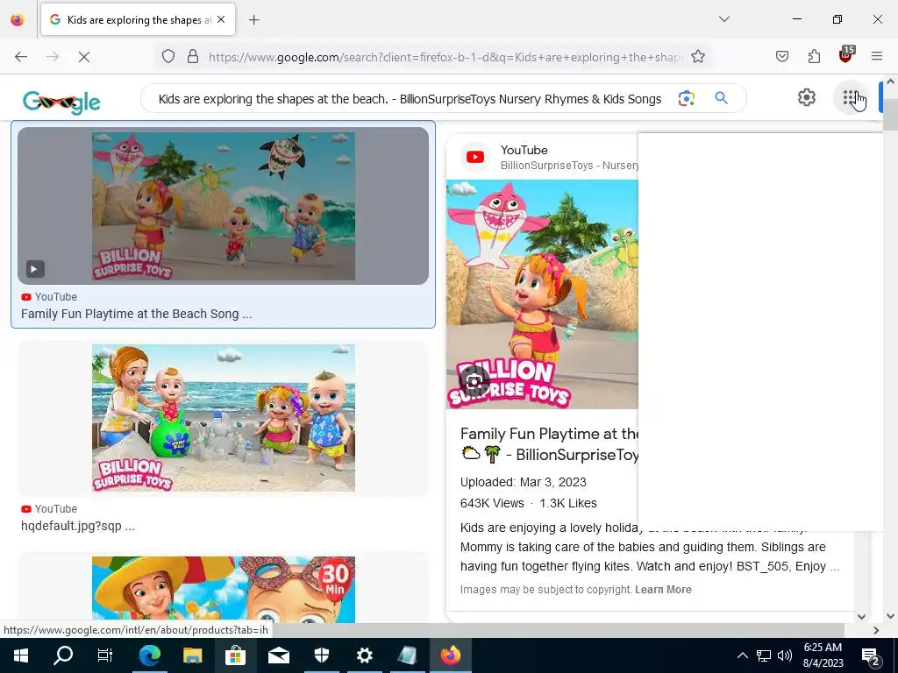View site security lock info
The width and height of the screenshot is (898, 673).
[193, 57]
